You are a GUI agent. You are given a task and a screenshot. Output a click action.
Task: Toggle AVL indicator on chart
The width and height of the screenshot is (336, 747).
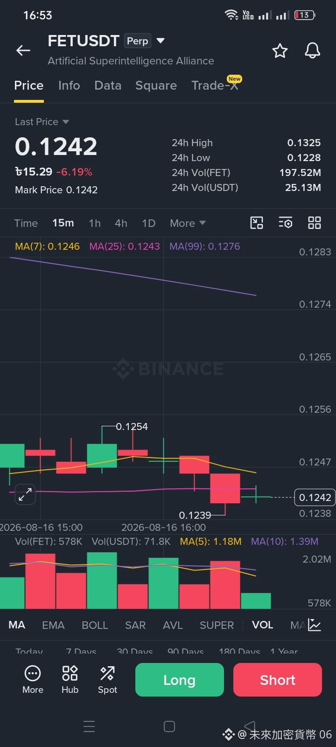click(173, 625)
